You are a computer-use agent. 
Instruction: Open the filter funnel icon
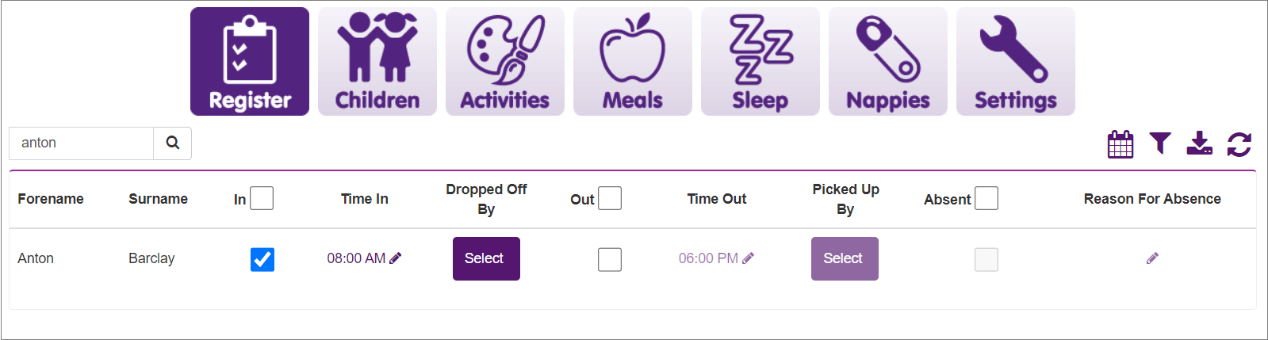[x=1160, y=143]
